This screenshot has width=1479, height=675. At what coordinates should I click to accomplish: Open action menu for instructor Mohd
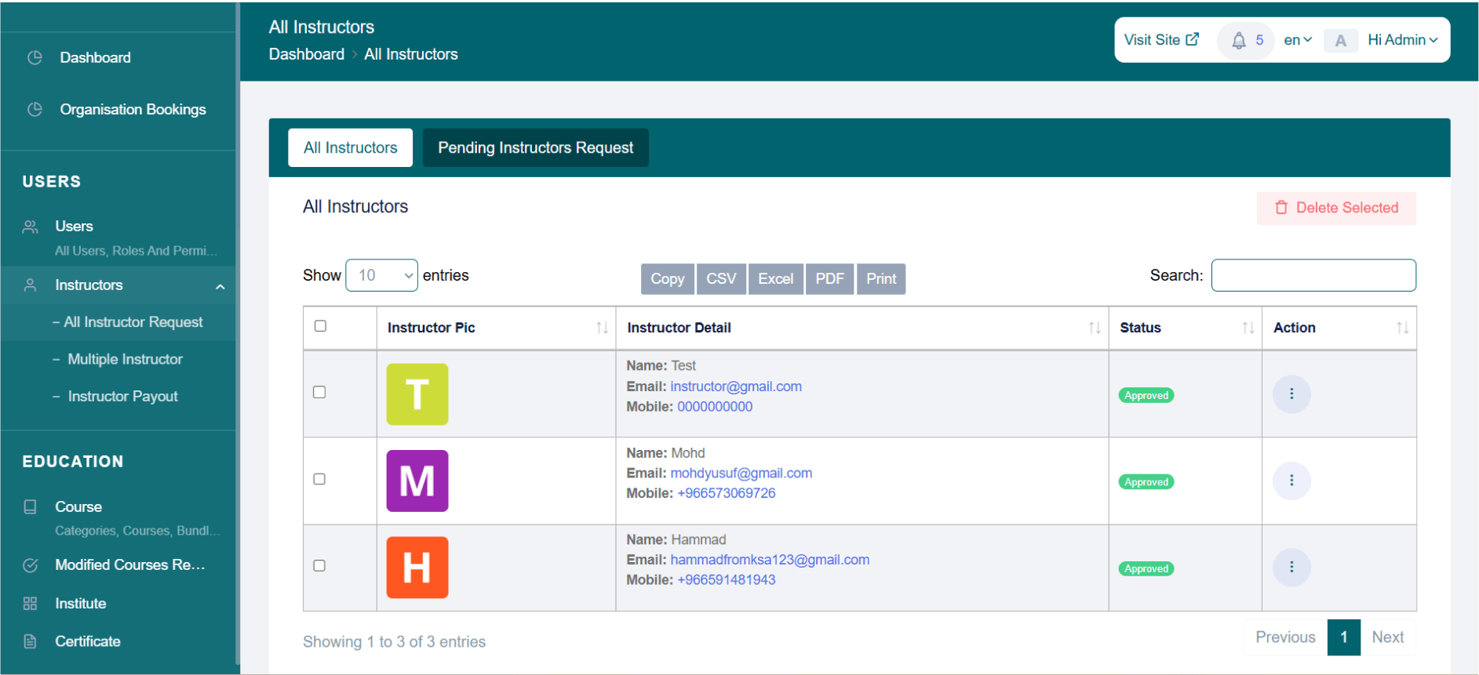[1291, 481]
